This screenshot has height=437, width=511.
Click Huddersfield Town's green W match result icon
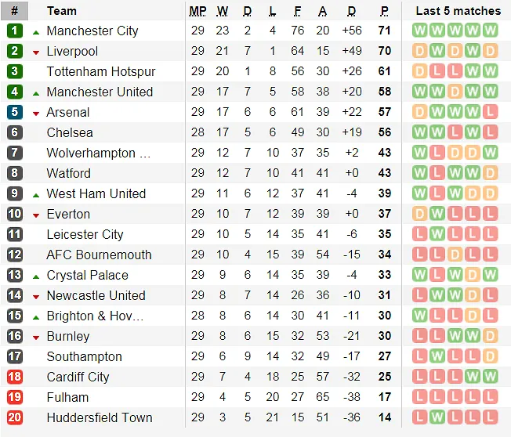pyautogui.click(x=437, y=417)
